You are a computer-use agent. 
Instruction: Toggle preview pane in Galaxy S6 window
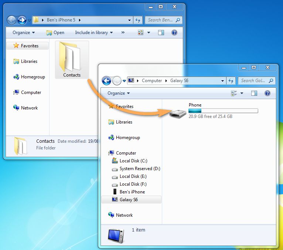[x=254, y=93]
